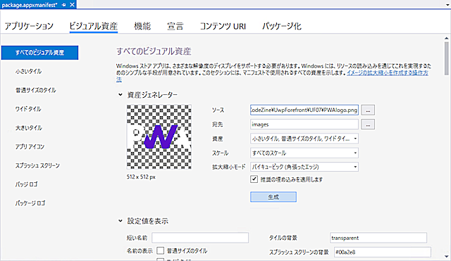Select アプリ アイコン in the sidebar
This screenshot has width=451, height=261.
(30, 146)
